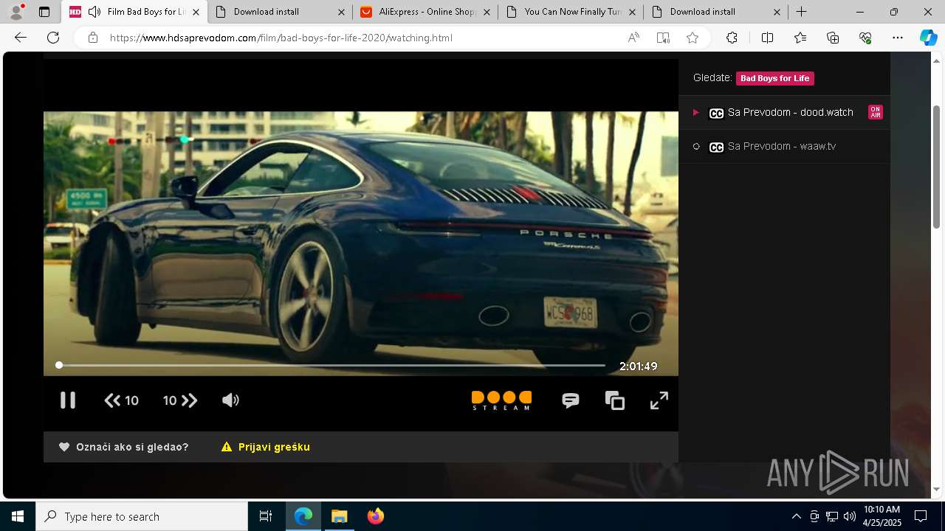Open tab actions menu

tap(44, 12)
